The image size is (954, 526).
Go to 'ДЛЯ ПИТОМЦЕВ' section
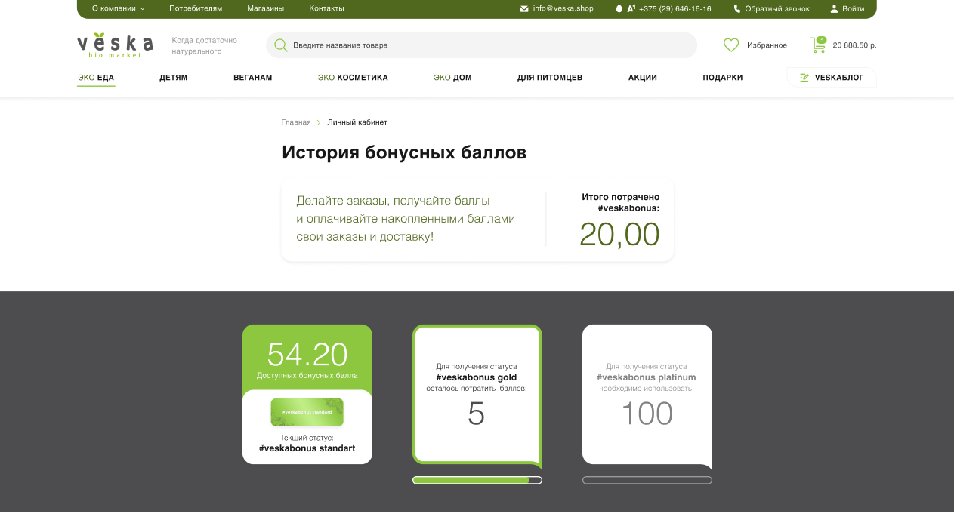click(x=549, y=78)
